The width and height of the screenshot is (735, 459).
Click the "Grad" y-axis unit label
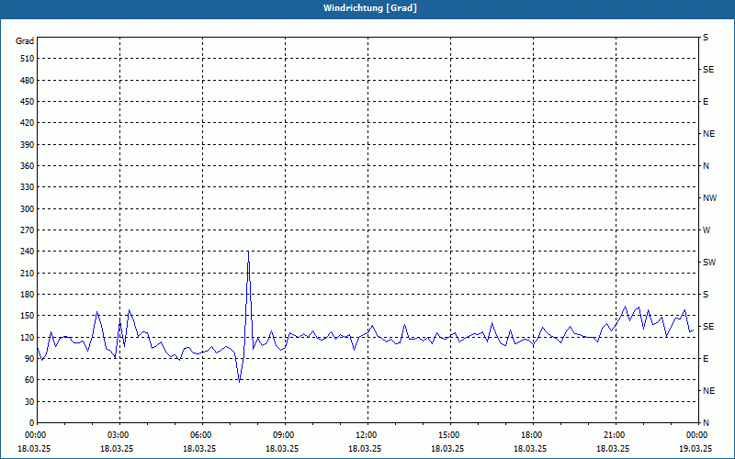click(x=25, y=41)
